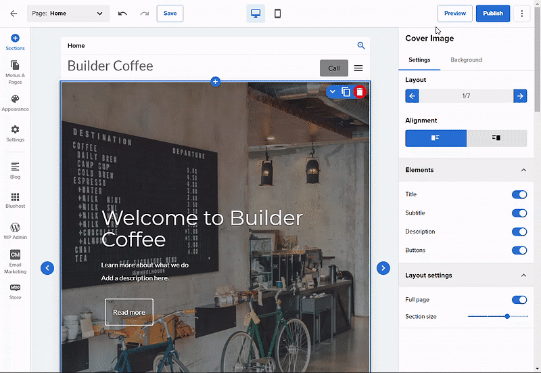Click the Call button on the site
541x373 pixels.
coord(333,68)
